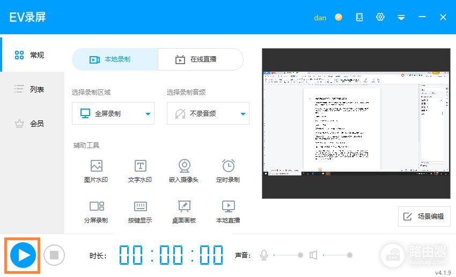This screenshot has width=456, height=277.
Task: Open the 图片水印 image watermark tool
Action: click(96, 171)
